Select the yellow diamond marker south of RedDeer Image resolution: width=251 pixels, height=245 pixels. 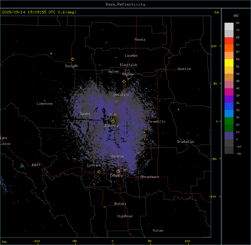pos(124,82)
